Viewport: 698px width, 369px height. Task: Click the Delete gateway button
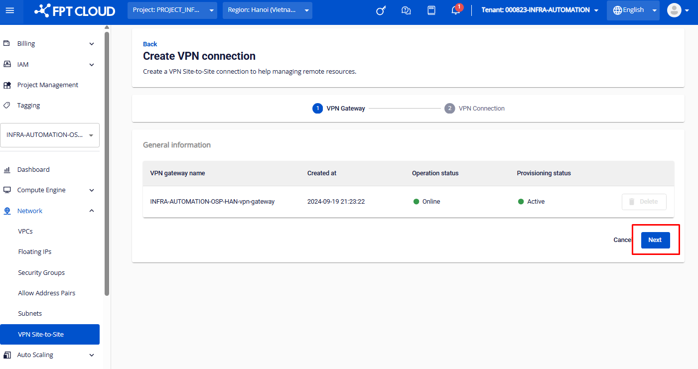click(644, 202)
